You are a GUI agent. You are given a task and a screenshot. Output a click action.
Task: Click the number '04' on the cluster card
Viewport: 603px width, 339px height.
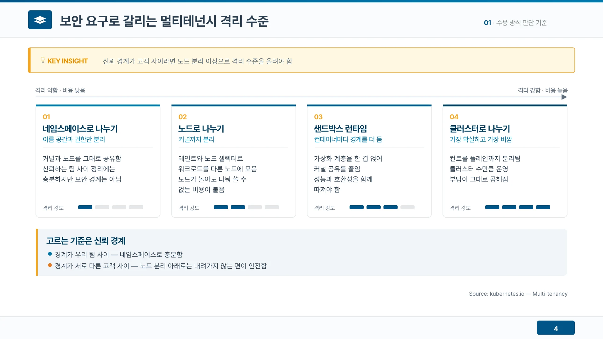pos(454,117)
